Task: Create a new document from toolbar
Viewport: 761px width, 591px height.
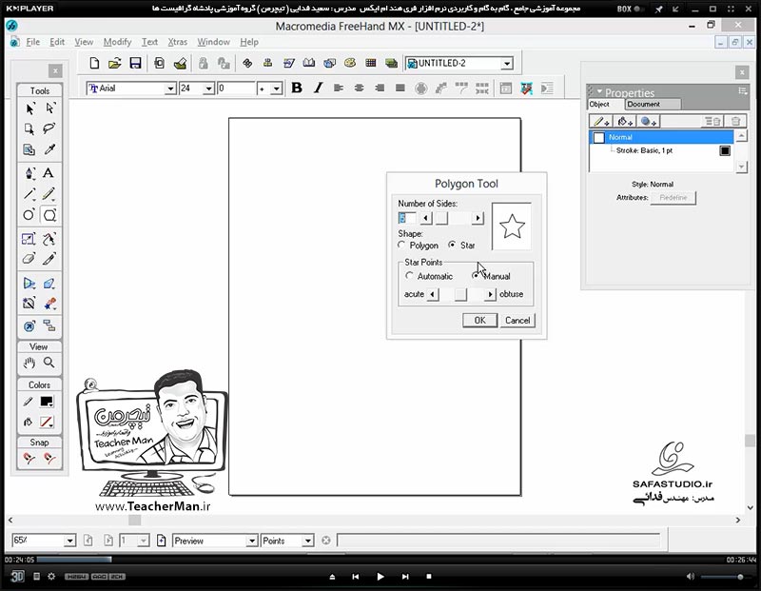Action: click(94, 63)
